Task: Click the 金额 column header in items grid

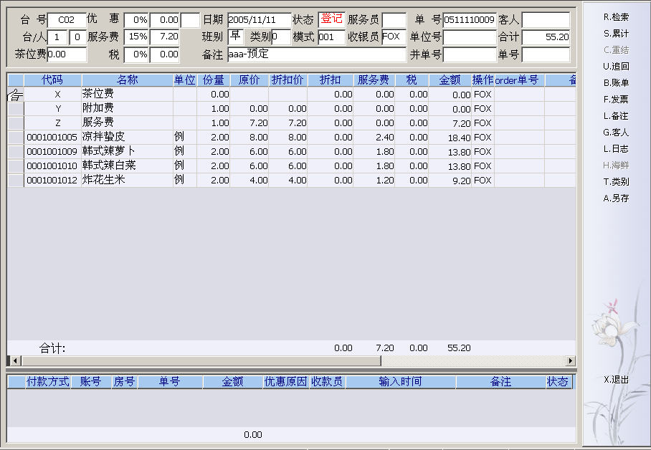Action: (x=450, y=80)
